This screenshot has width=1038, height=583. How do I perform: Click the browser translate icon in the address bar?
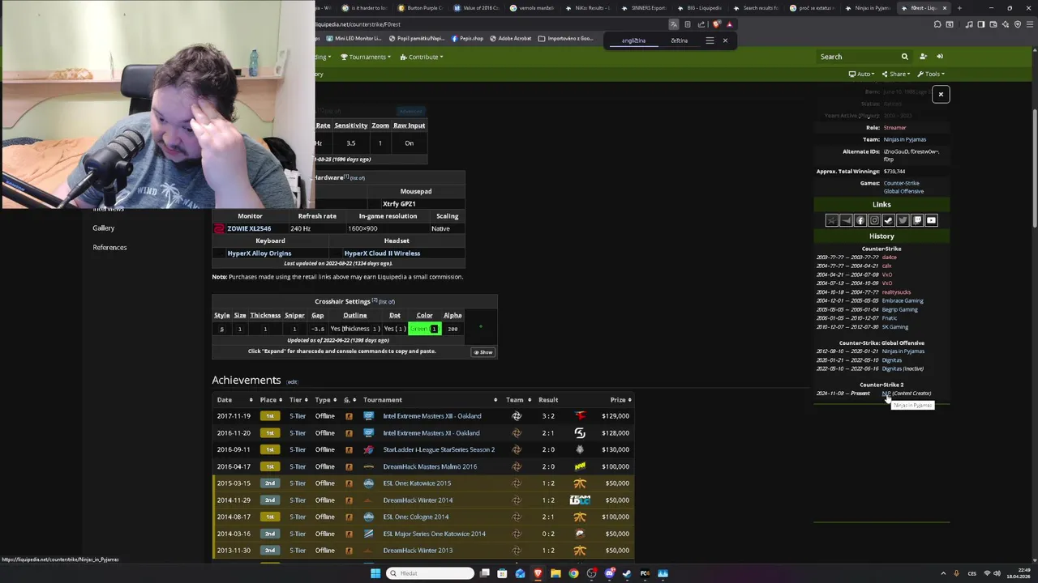click(673, 24)
